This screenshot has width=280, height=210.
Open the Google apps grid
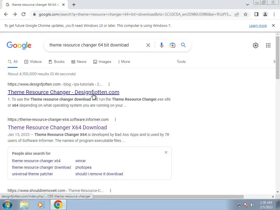[x=268, y=45]
